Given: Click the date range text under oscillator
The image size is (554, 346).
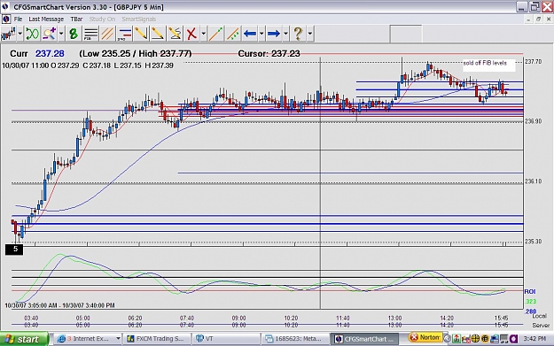Looking at the screenshot, I should 59,305.
